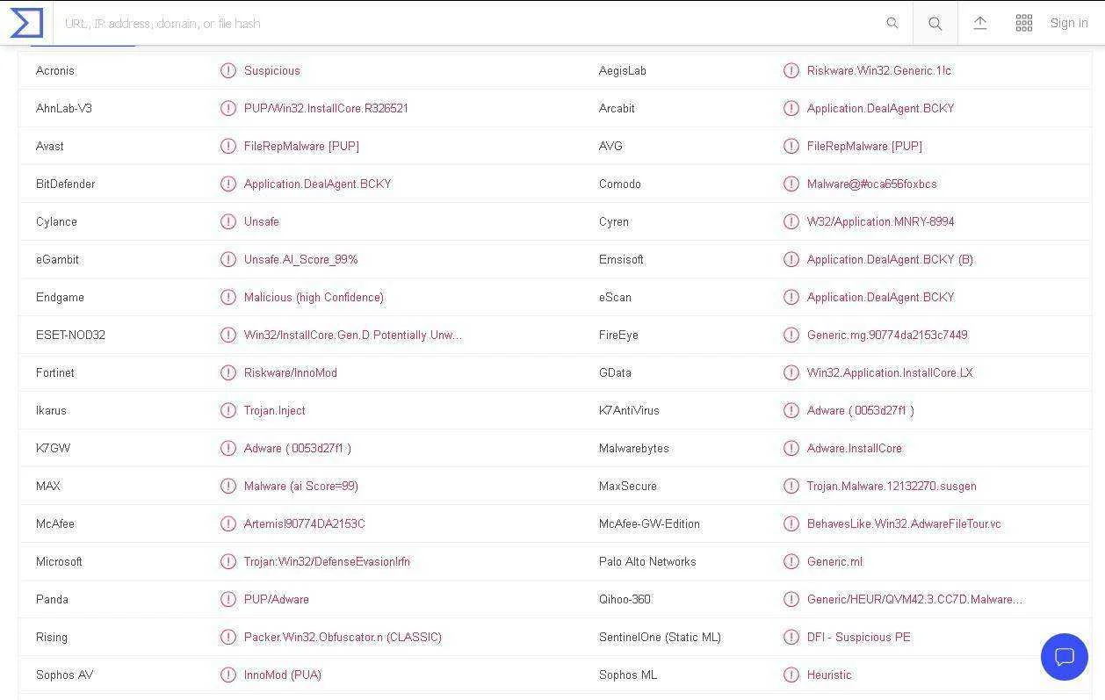This screenshot has width=1105, height=700.
Task: Click alert icon beside Acronis Suspicious
Action: tap(228, 70)
